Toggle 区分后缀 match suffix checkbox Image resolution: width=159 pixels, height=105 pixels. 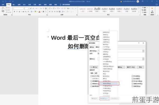(x=132, y=79)
